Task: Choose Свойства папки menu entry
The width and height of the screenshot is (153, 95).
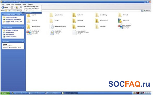Action: click(32, 13)
